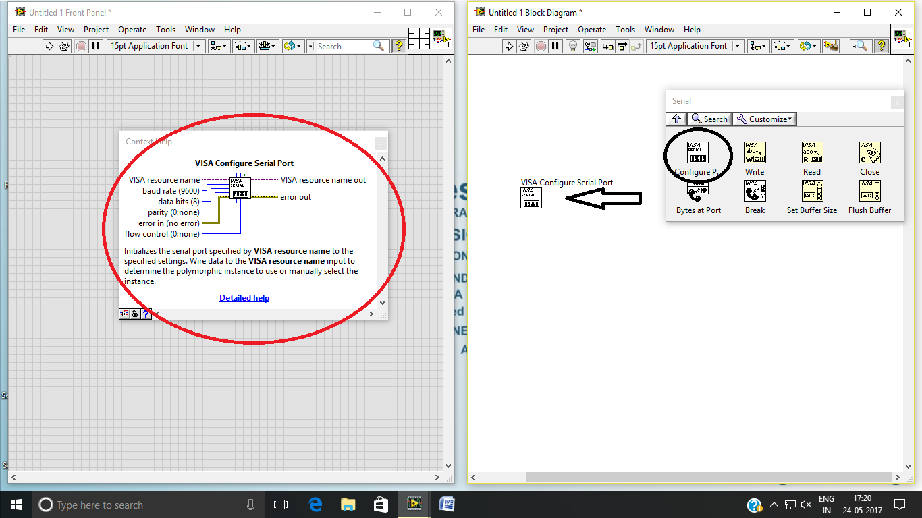Toggle Retain Wire Values button
The image size is (922, 518).
point(590,46)
